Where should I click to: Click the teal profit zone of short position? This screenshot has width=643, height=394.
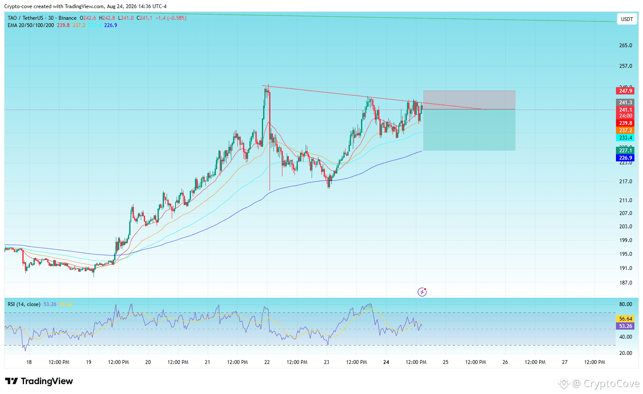[x=469, y=130]
